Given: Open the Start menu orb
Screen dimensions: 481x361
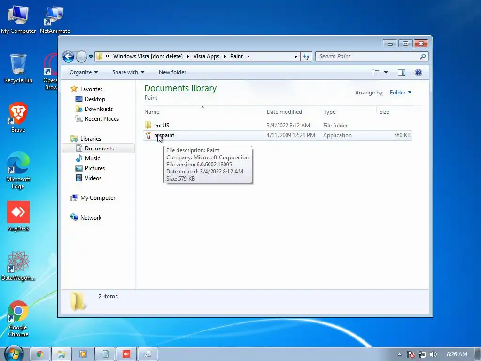Looking at the screenshot, I should click(x=14, y=353).
